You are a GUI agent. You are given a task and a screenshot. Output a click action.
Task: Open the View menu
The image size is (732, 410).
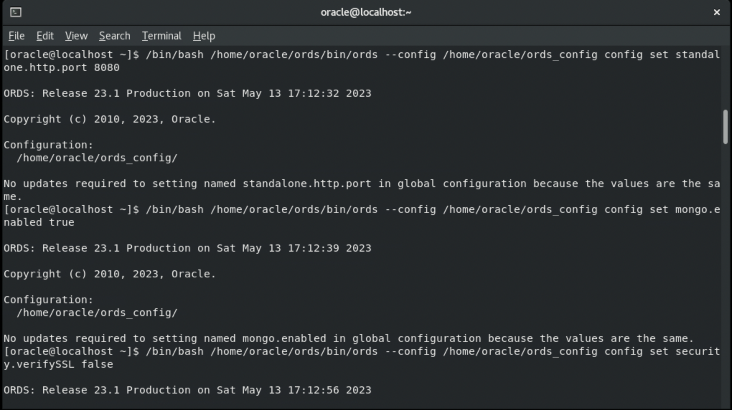tap(76, 35)
